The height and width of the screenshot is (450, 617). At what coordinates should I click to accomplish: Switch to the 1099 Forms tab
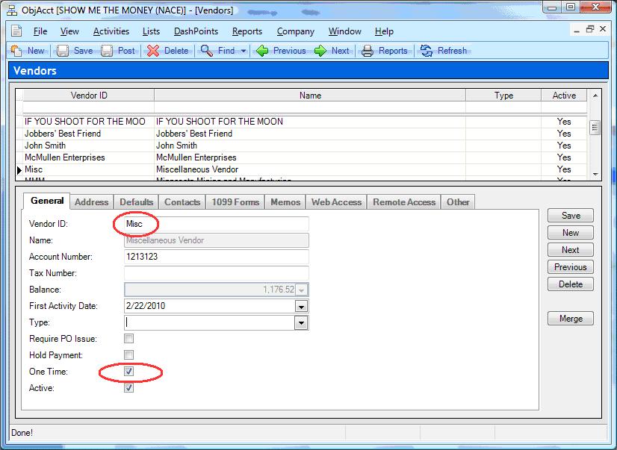pyautogui.click(x=235, y=202)
